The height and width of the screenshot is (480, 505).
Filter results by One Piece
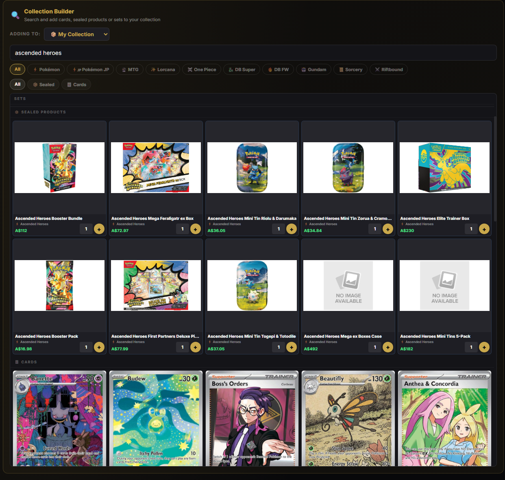coord(202,70)
